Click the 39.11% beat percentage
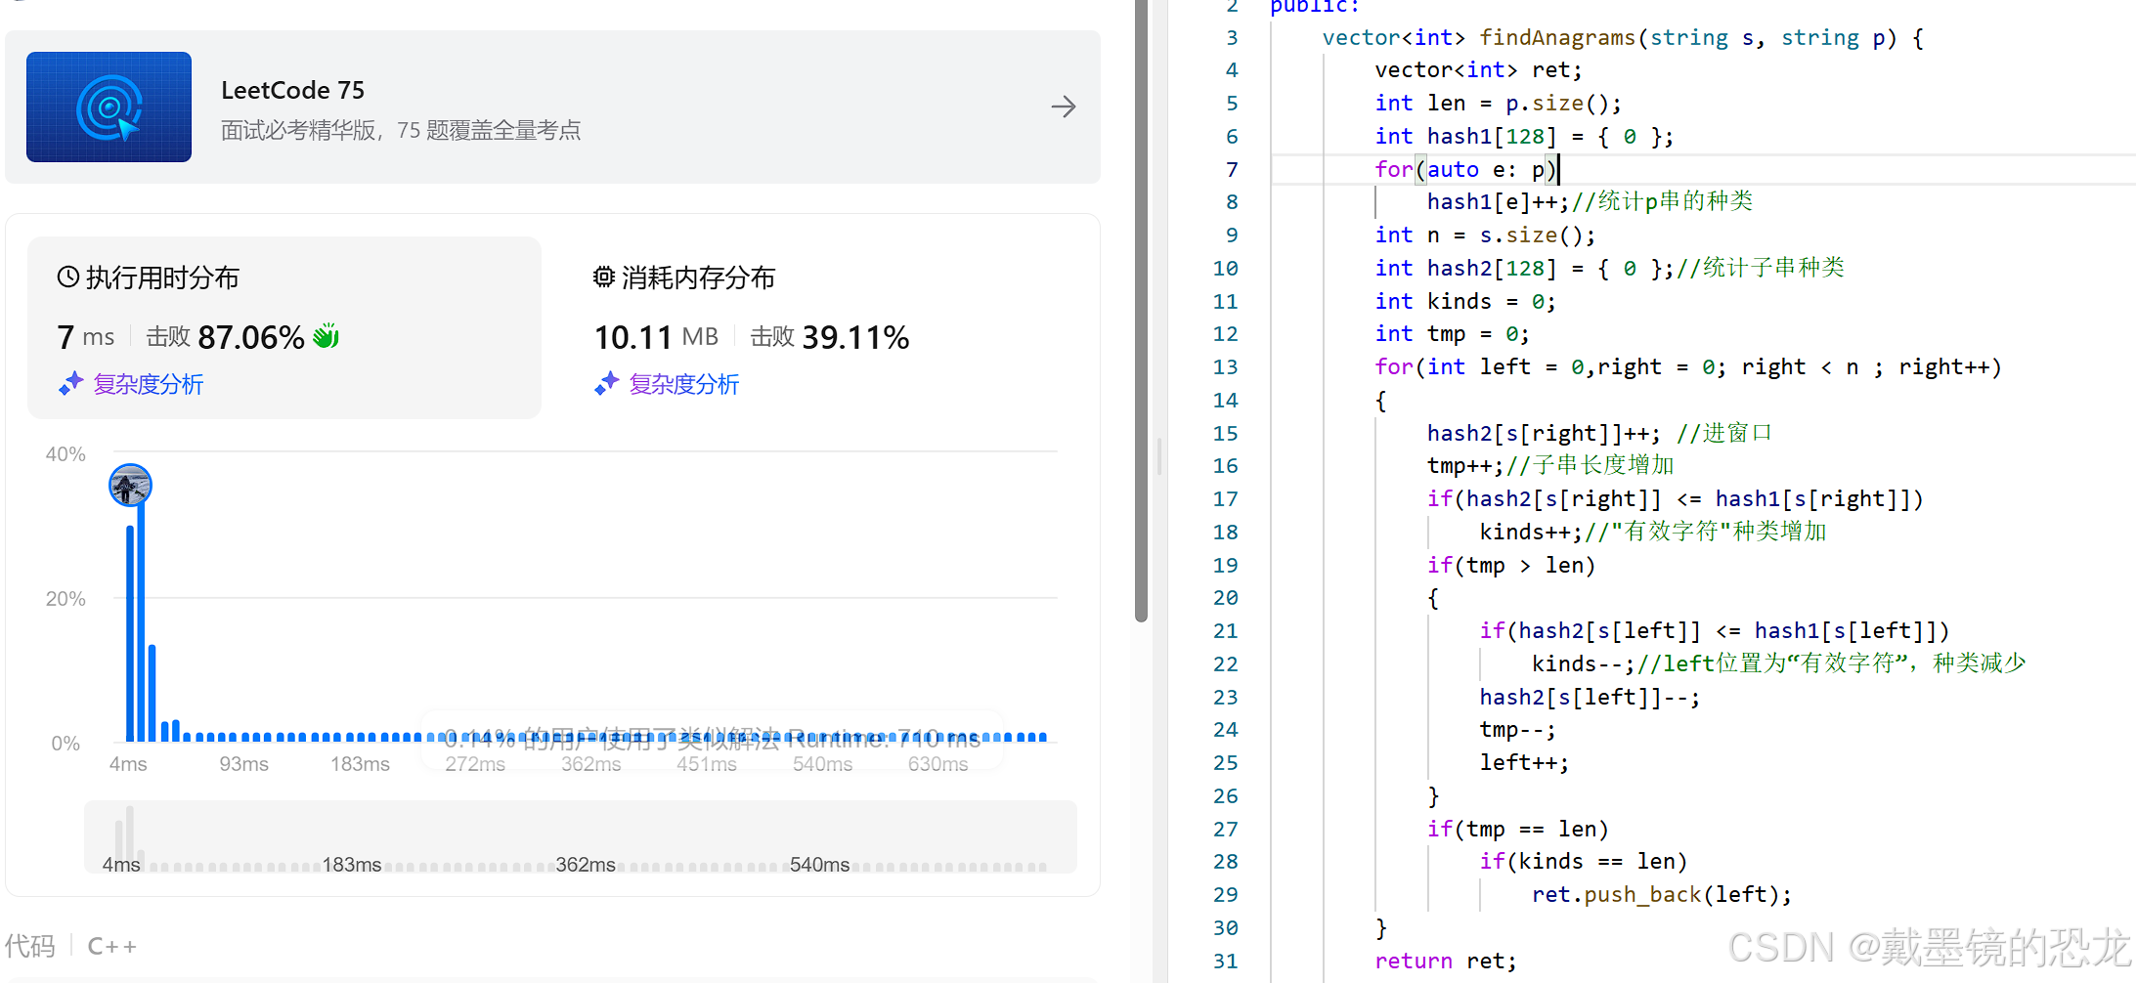 [x=855, y=337]
